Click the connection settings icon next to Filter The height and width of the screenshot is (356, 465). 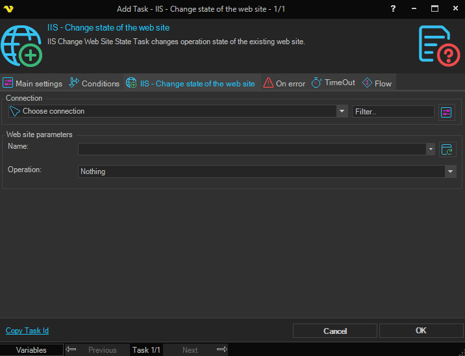446,112
